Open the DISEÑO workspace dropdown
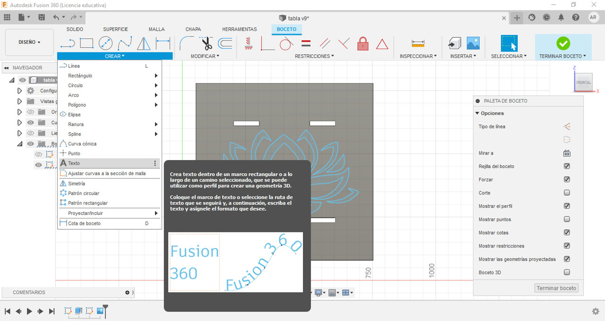Viewport: 605px width, 321px height. point(29,42)
